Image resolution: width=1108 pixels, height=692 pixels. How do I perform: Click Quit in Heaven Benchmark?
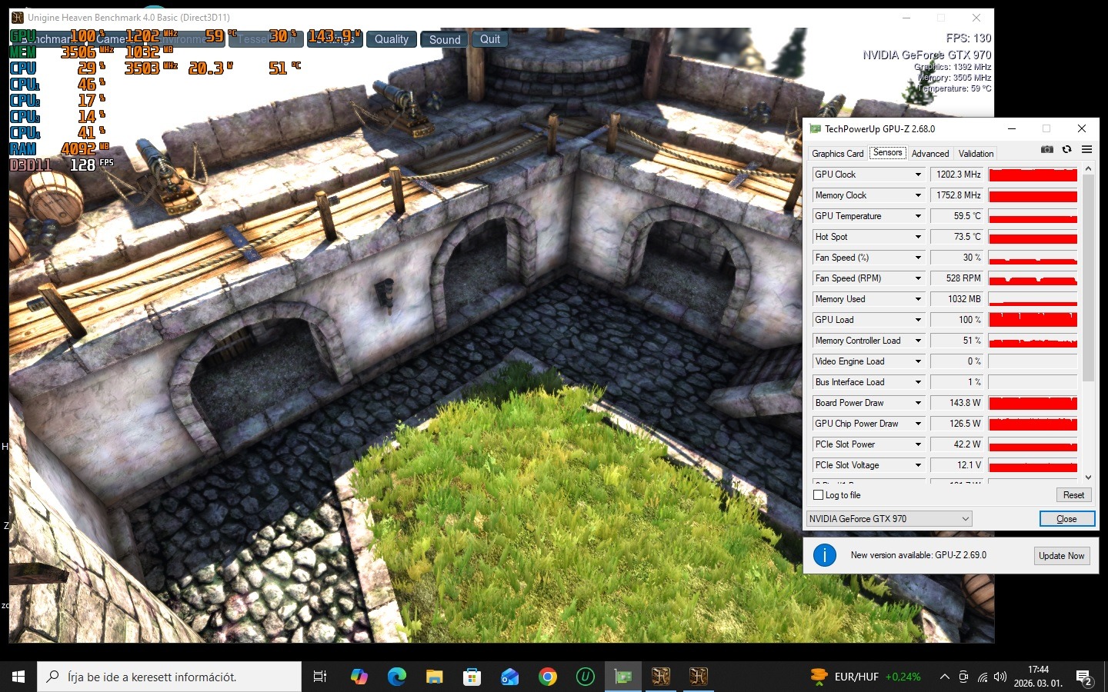[x=490, y=39]
